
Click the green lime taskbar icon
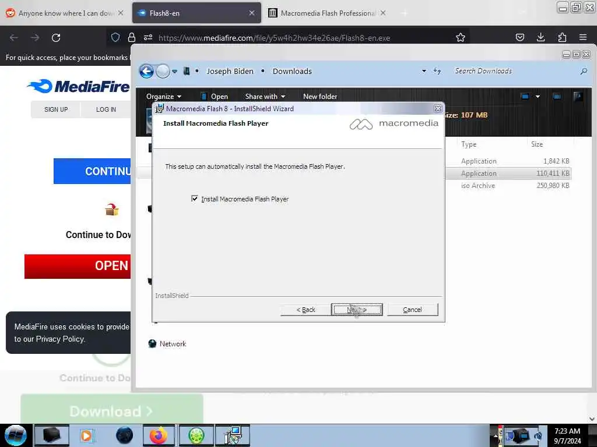click(x=196, y=435)
